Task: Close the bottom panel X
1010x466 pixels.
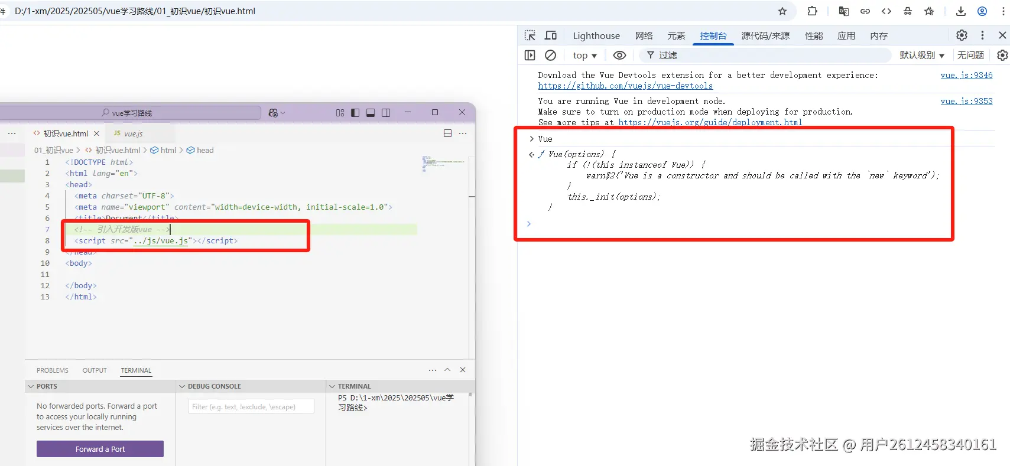Action: (463, 370)
